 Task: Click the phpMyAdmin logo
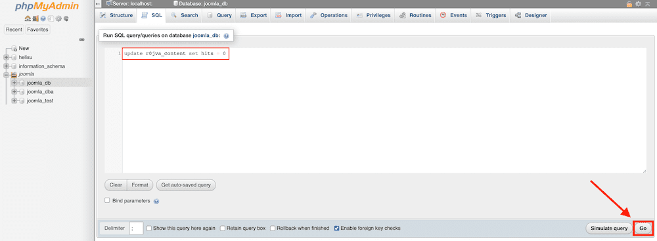(x=47, y=7)
